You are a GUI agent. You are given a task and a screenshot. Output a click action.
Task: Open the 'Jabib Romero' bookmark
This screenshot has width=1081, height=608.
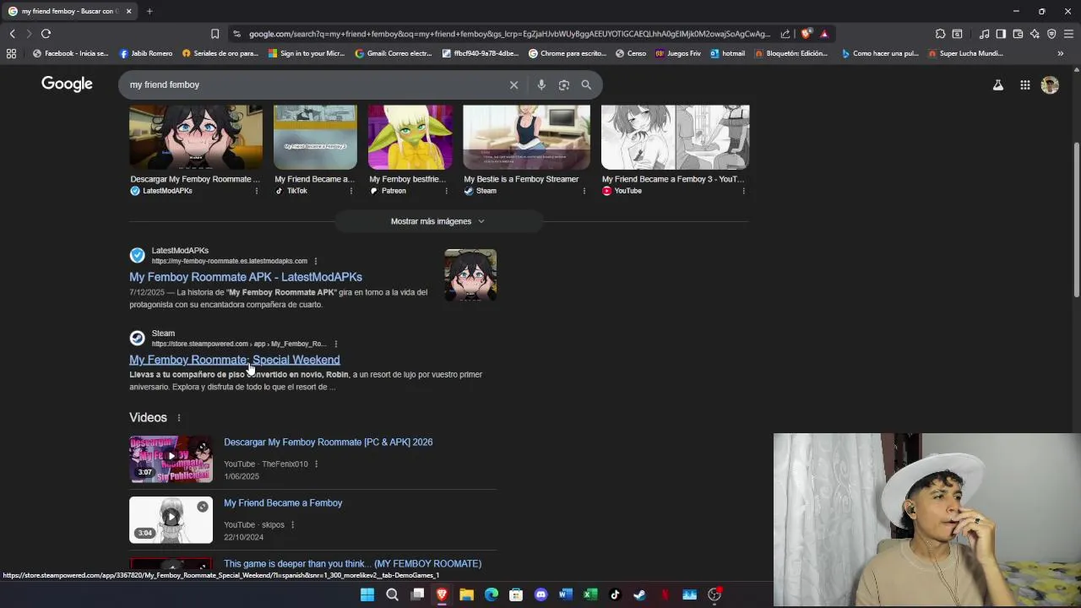tap(146, 53)
